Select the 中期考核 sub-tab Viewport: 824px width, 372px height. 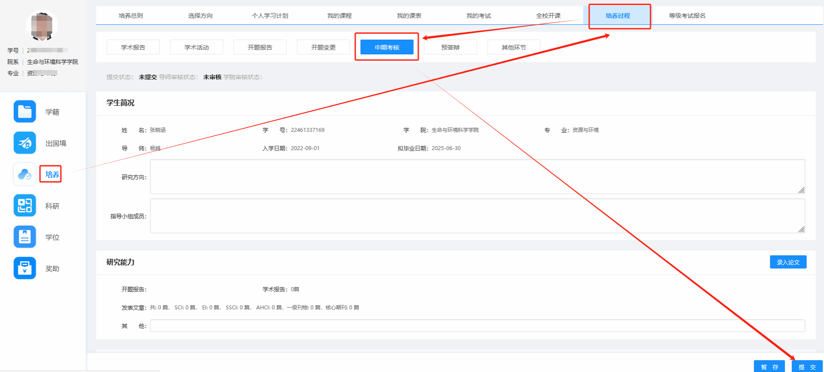(x=387, y=47)
